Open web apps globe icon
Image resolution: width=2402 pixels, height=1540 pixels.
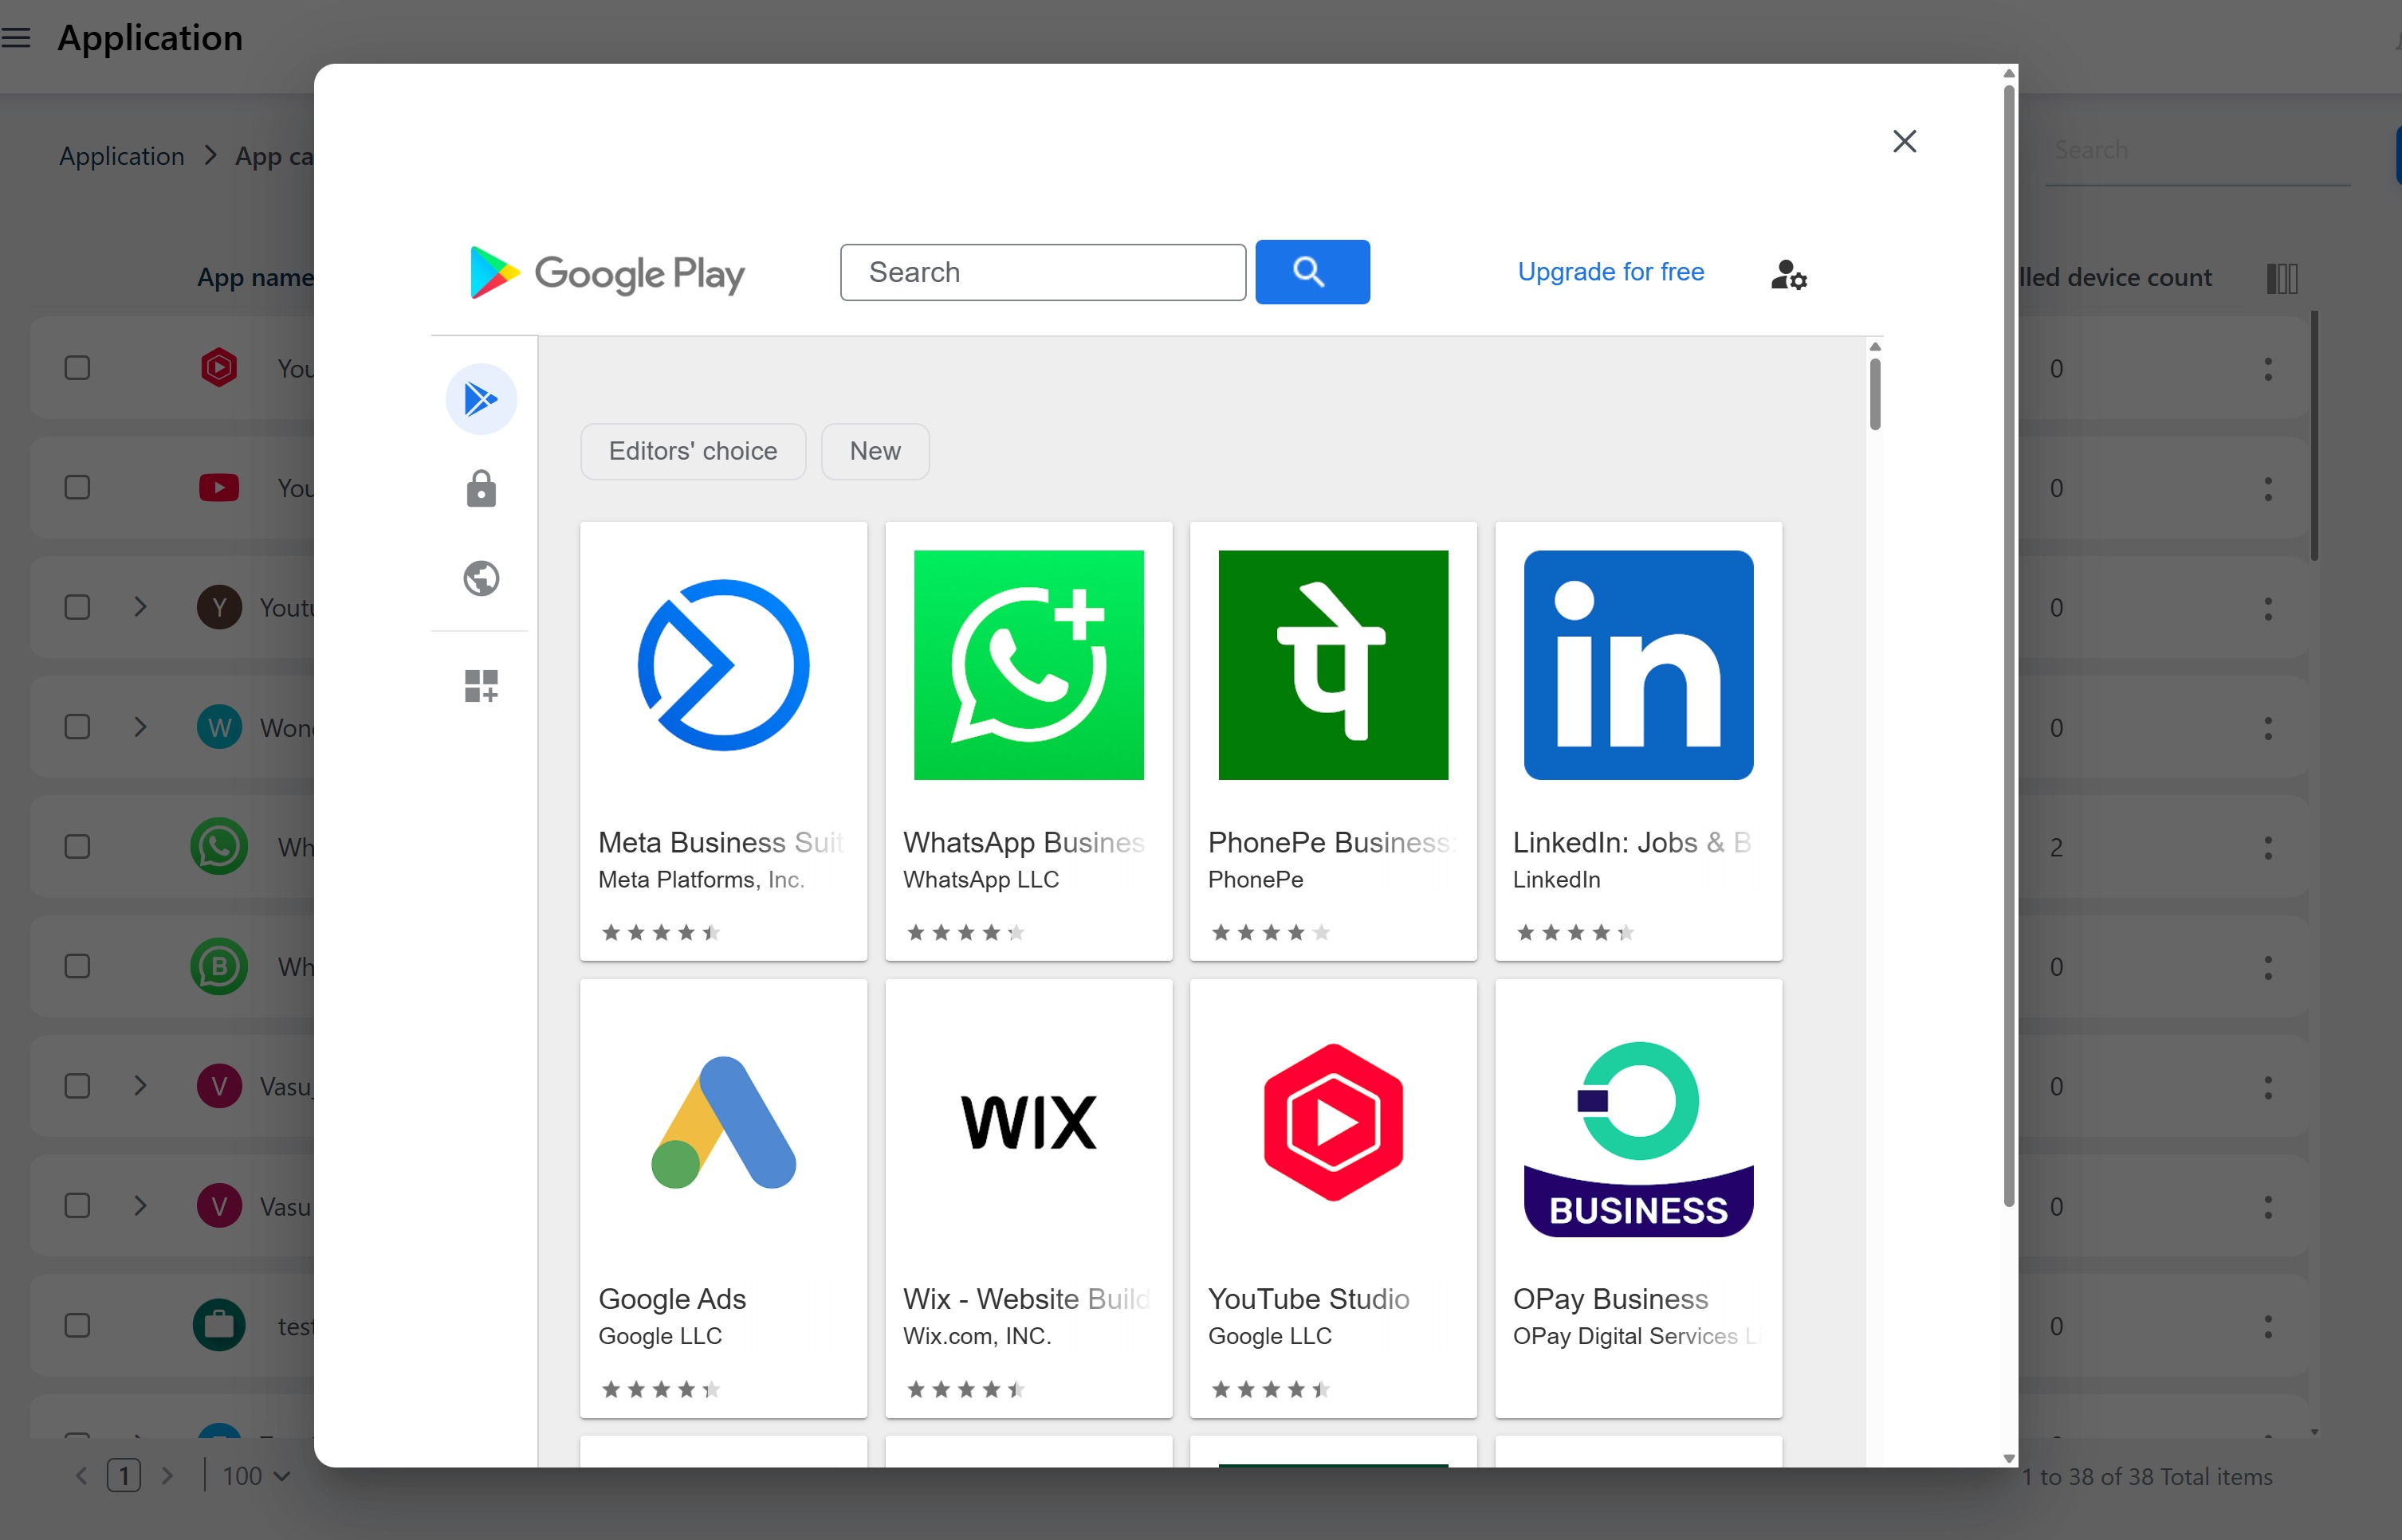click(x=482, y=578)
